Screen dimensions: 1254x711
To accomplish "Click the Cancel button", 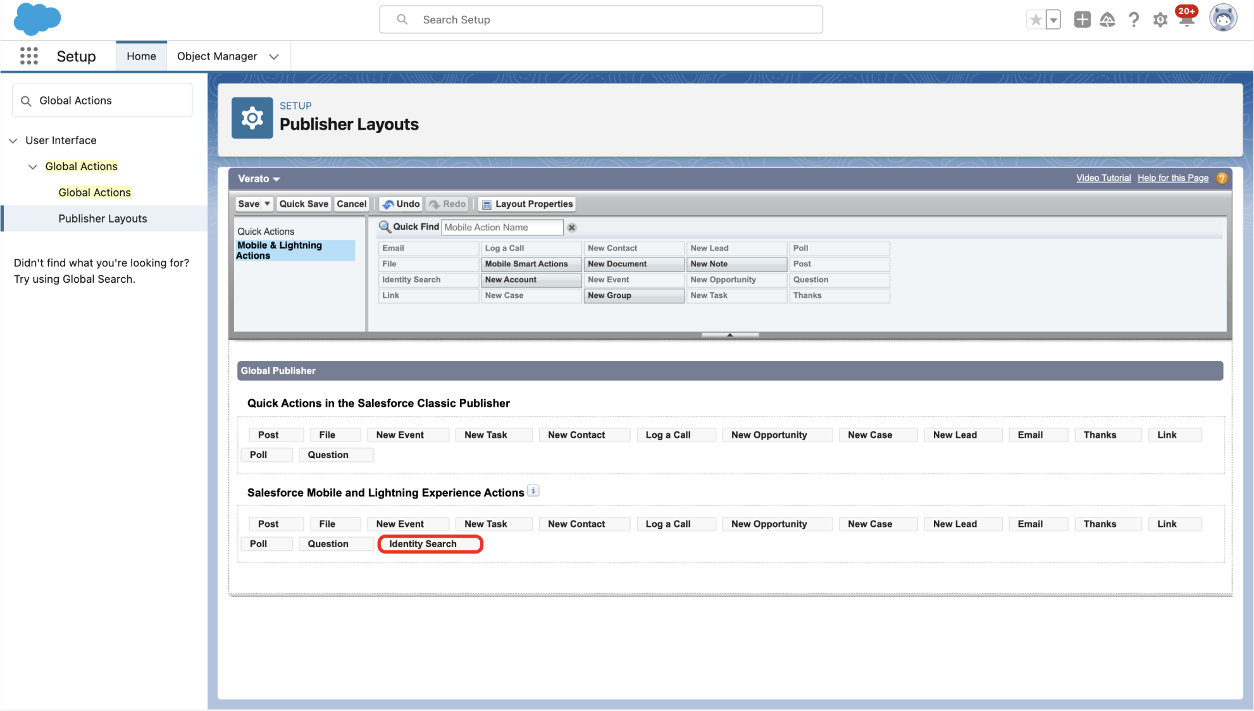I will (352, 204).
